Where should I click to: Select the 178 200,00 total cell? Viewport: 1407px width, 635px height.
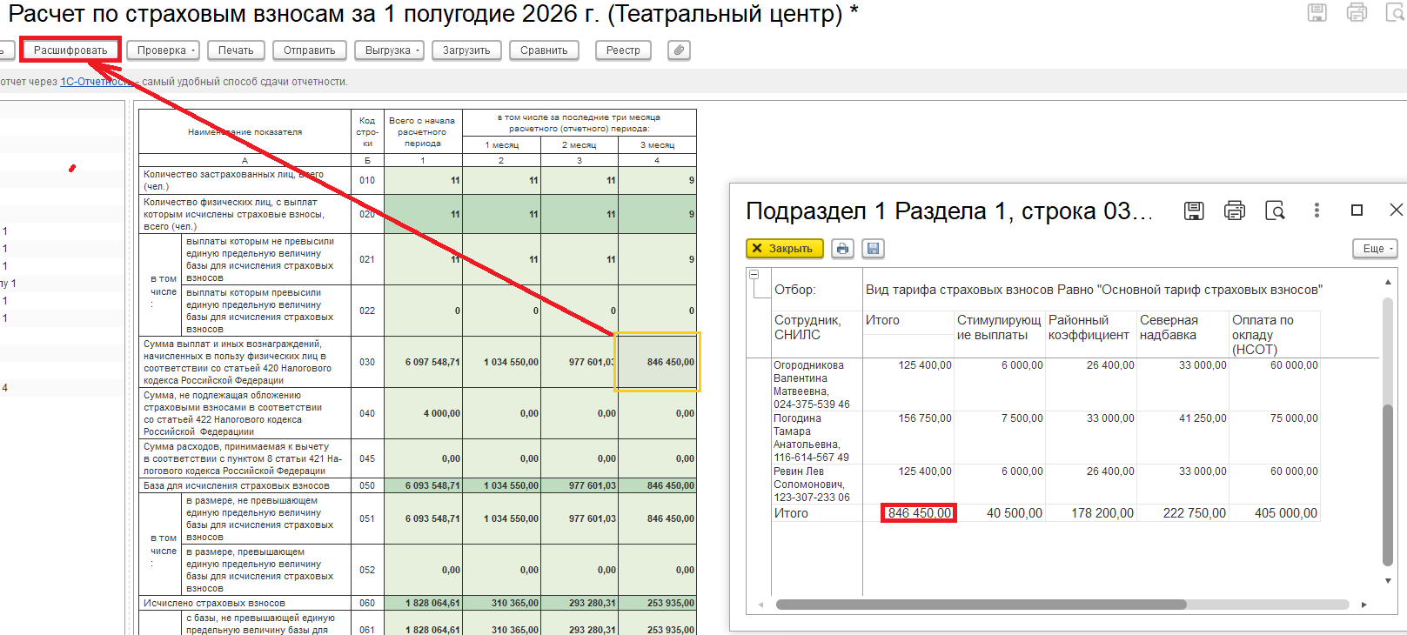1091,513
